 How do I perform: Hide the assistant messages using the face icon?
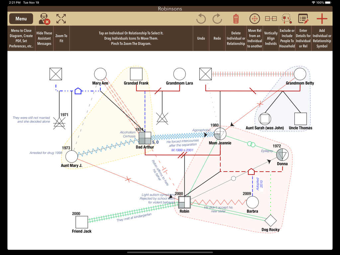(44, 19)
